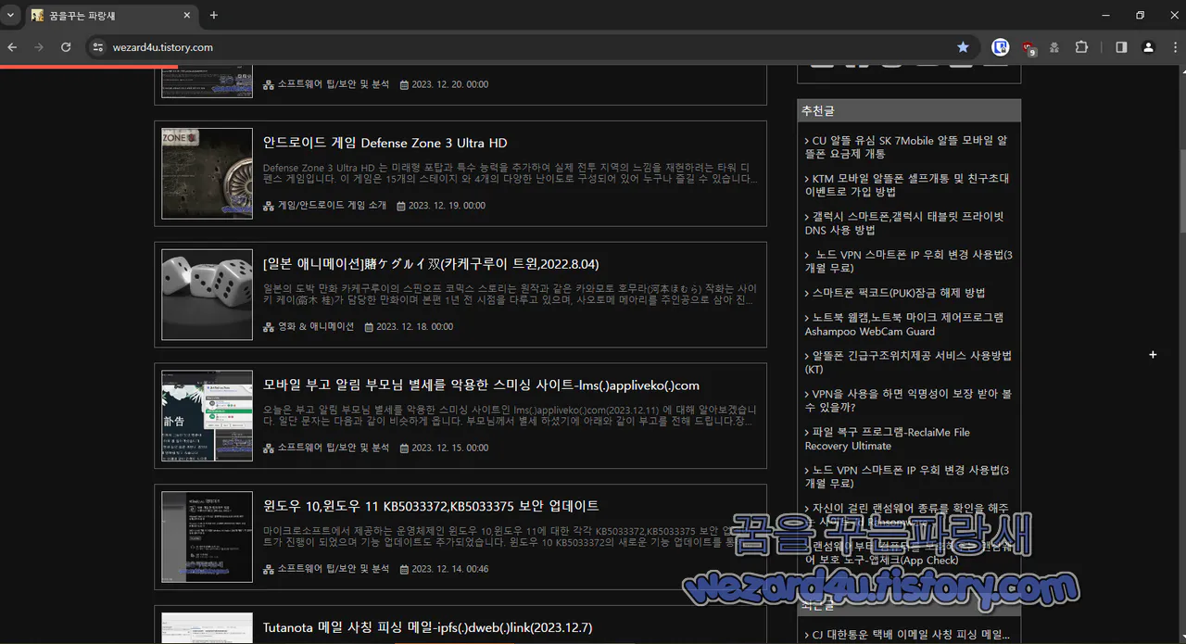1186x644 pixels.
Task: Click the Chrome profile avatar icon
Action: pyautogui.click(x=1148, y=46)
